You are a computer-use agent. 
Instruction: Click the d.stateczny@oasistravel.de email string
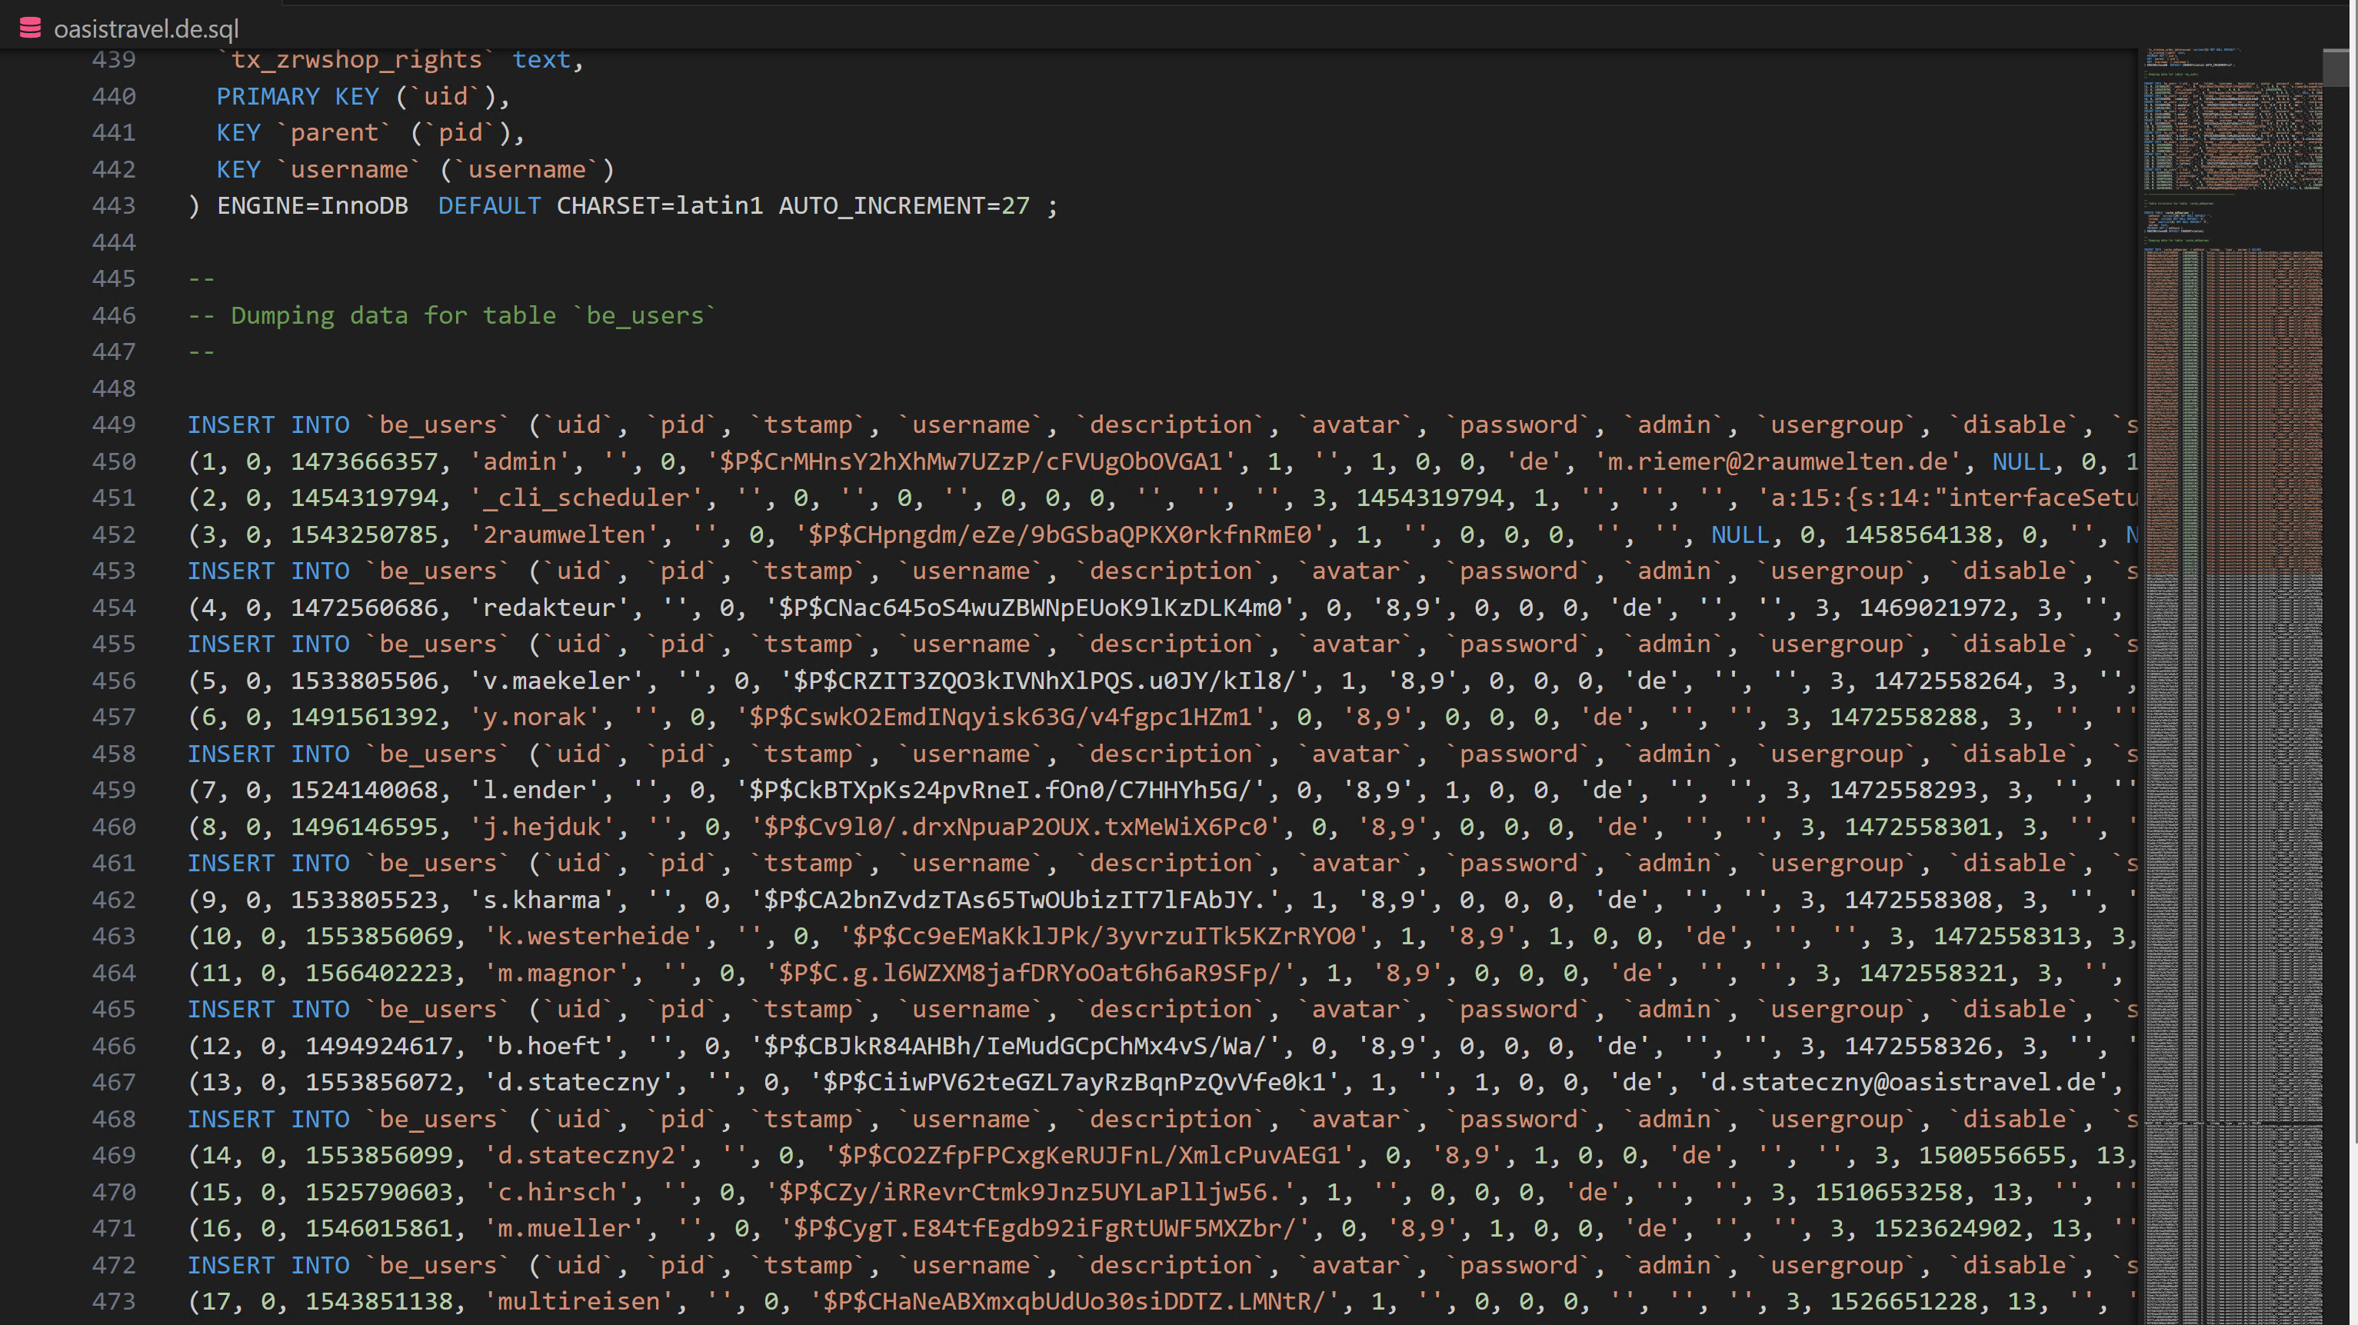[x=1903, y=1081]
